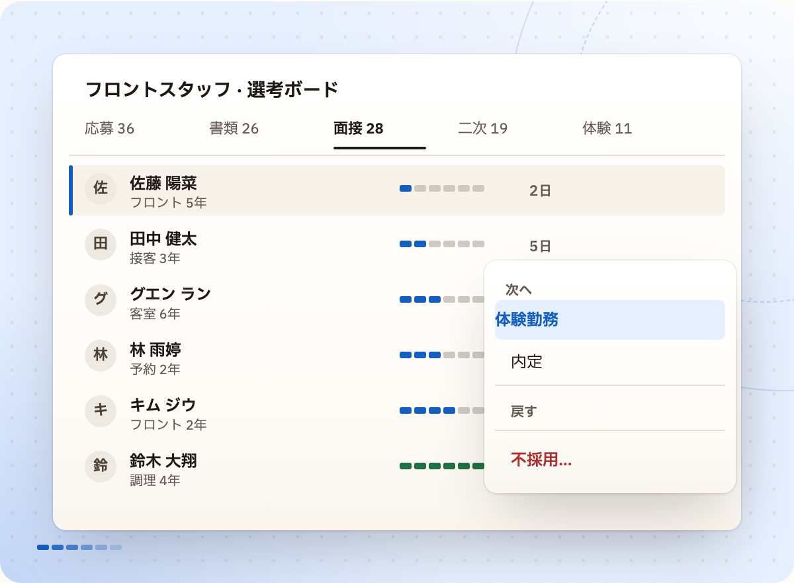The height and width of the screenshot is (583, 794).
Task: Click the 林 avatar for 林 雨婷
Action: point(101,356)
